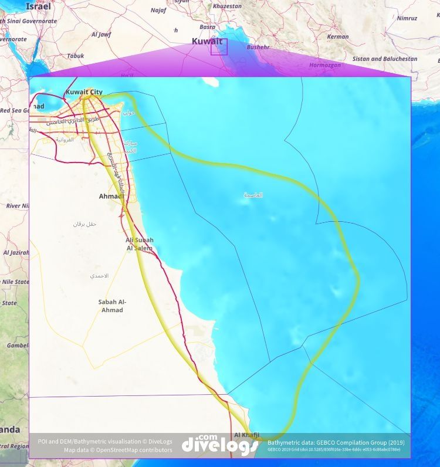Click the Arabic حولي label
Screen dimensions: 440x467
129,113
